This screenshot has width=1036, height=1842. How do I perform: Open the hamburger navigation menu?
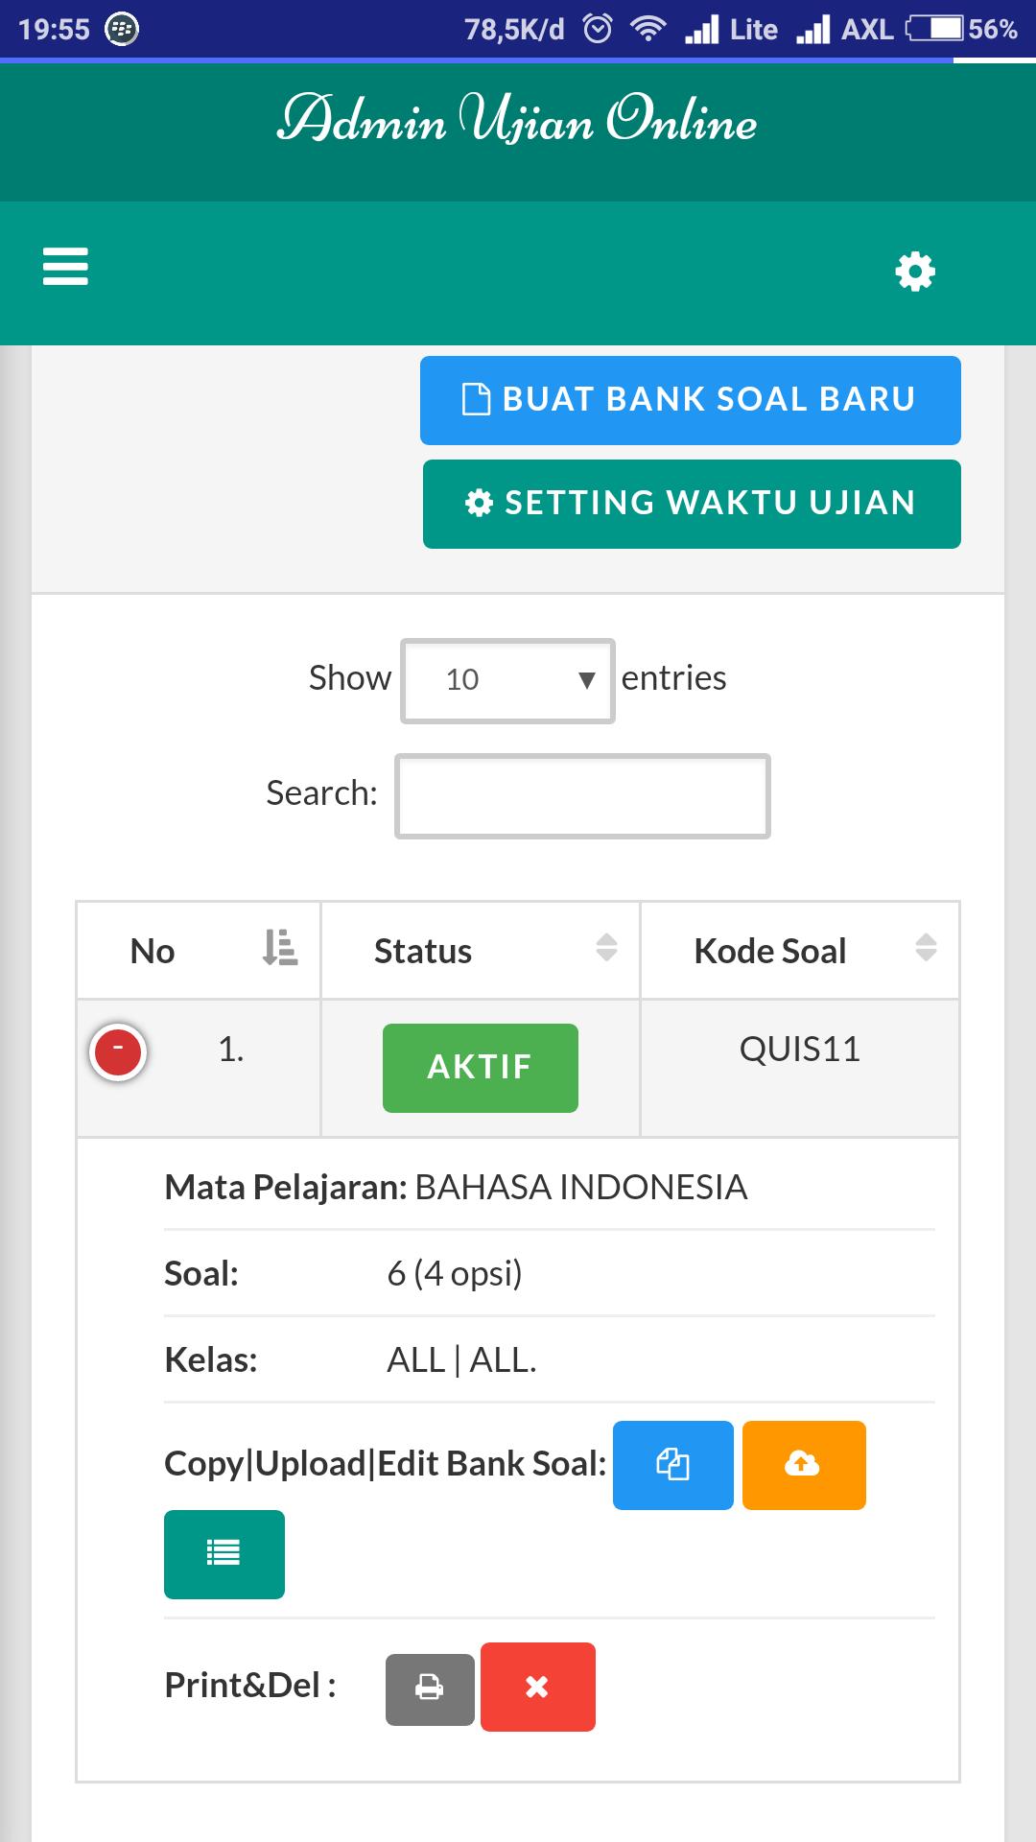[x=65, y=267]
